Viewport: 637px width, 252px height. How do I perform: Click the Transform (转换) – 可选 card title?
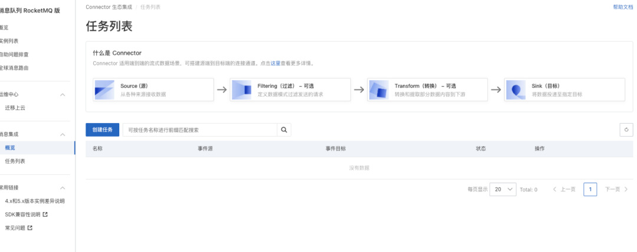425,86
